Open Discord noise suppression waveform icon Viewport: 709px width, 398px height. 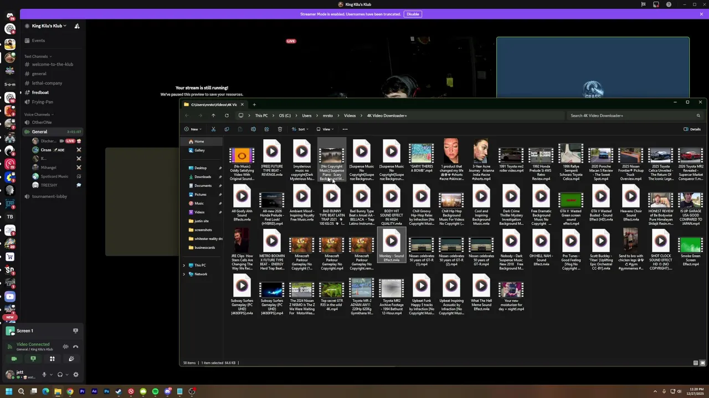click(65, 347)
